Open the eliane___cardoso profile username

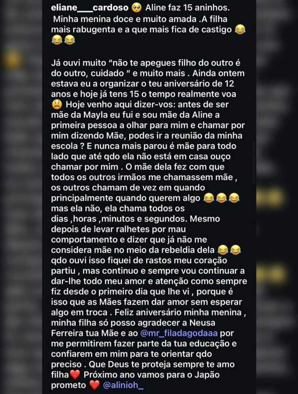point(89,8)
